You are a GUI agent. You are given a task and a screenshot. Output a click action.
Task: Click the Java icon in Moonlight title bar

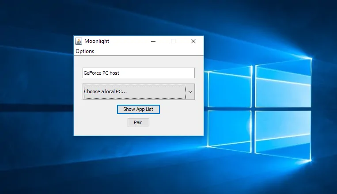click(x=79, y=41)
